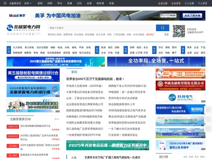The height and width of the screenshot is (159, 212).
Task: Open 甘肃常乐百万电厂扩建工程 article
Action: tap(112, 157)
